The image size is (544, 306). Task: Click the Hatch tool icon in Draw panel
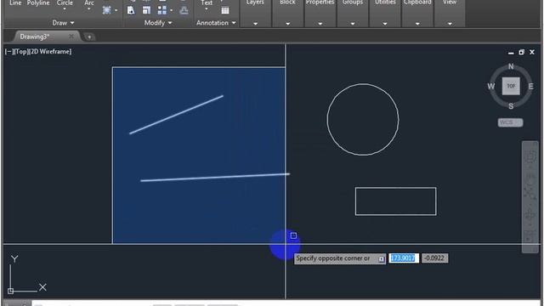[107, 10]
